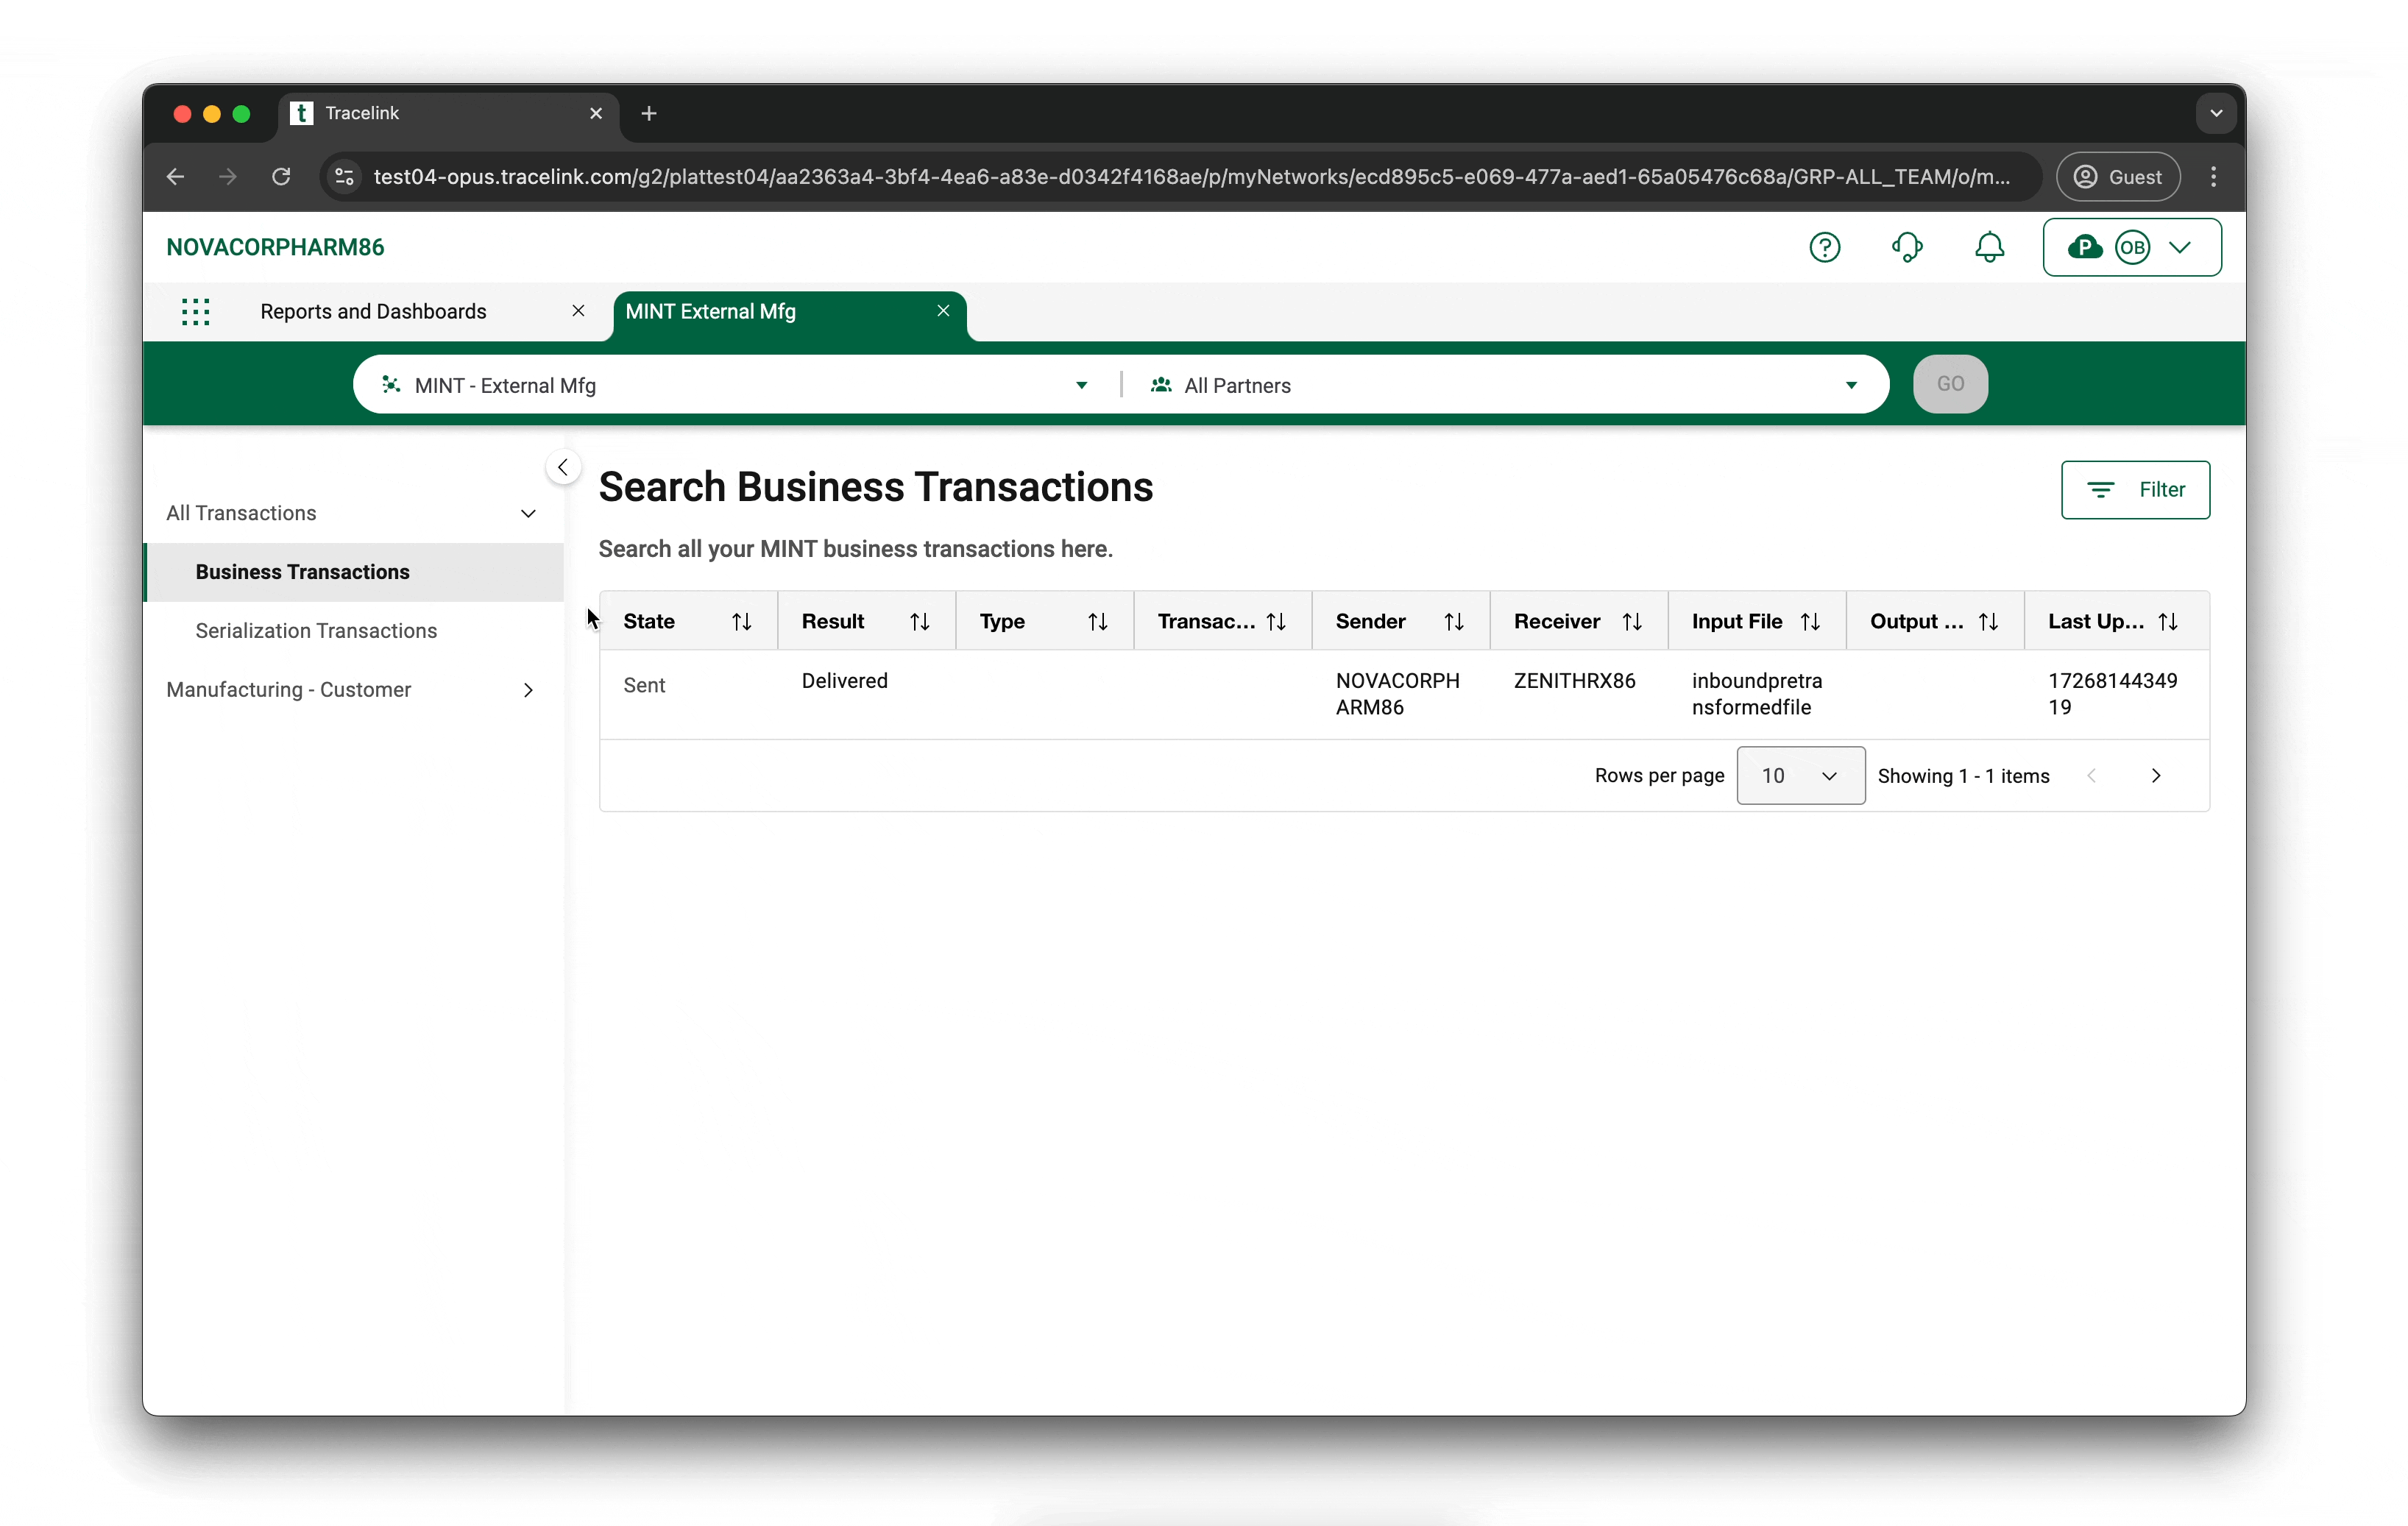Close the Tracelink browser tab
Viewport: 2408px width, 1526px height.
point(596,114)
